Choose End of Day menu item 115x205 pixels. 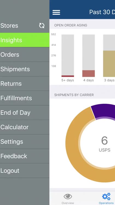(x=25, y=113)
